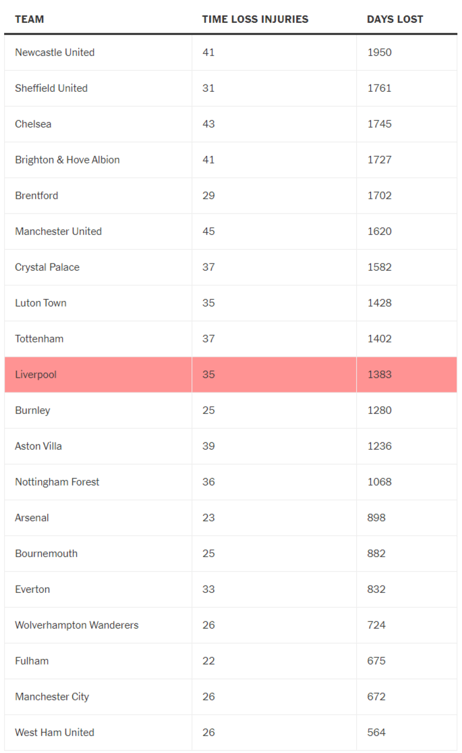Select the Tottenham team name
Image resolution: width=462 pixels, height=753 pixels.
(x=39, y=339)
